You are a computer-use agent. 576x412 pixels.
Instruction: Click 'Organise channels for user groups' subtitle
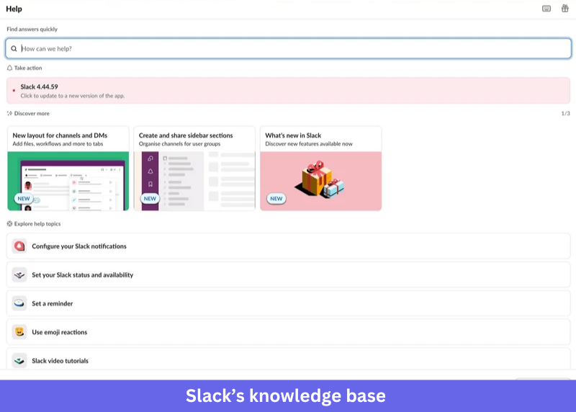[179, 144]
